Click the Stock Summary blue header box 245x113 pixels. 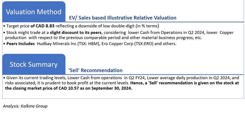[34, 64]
